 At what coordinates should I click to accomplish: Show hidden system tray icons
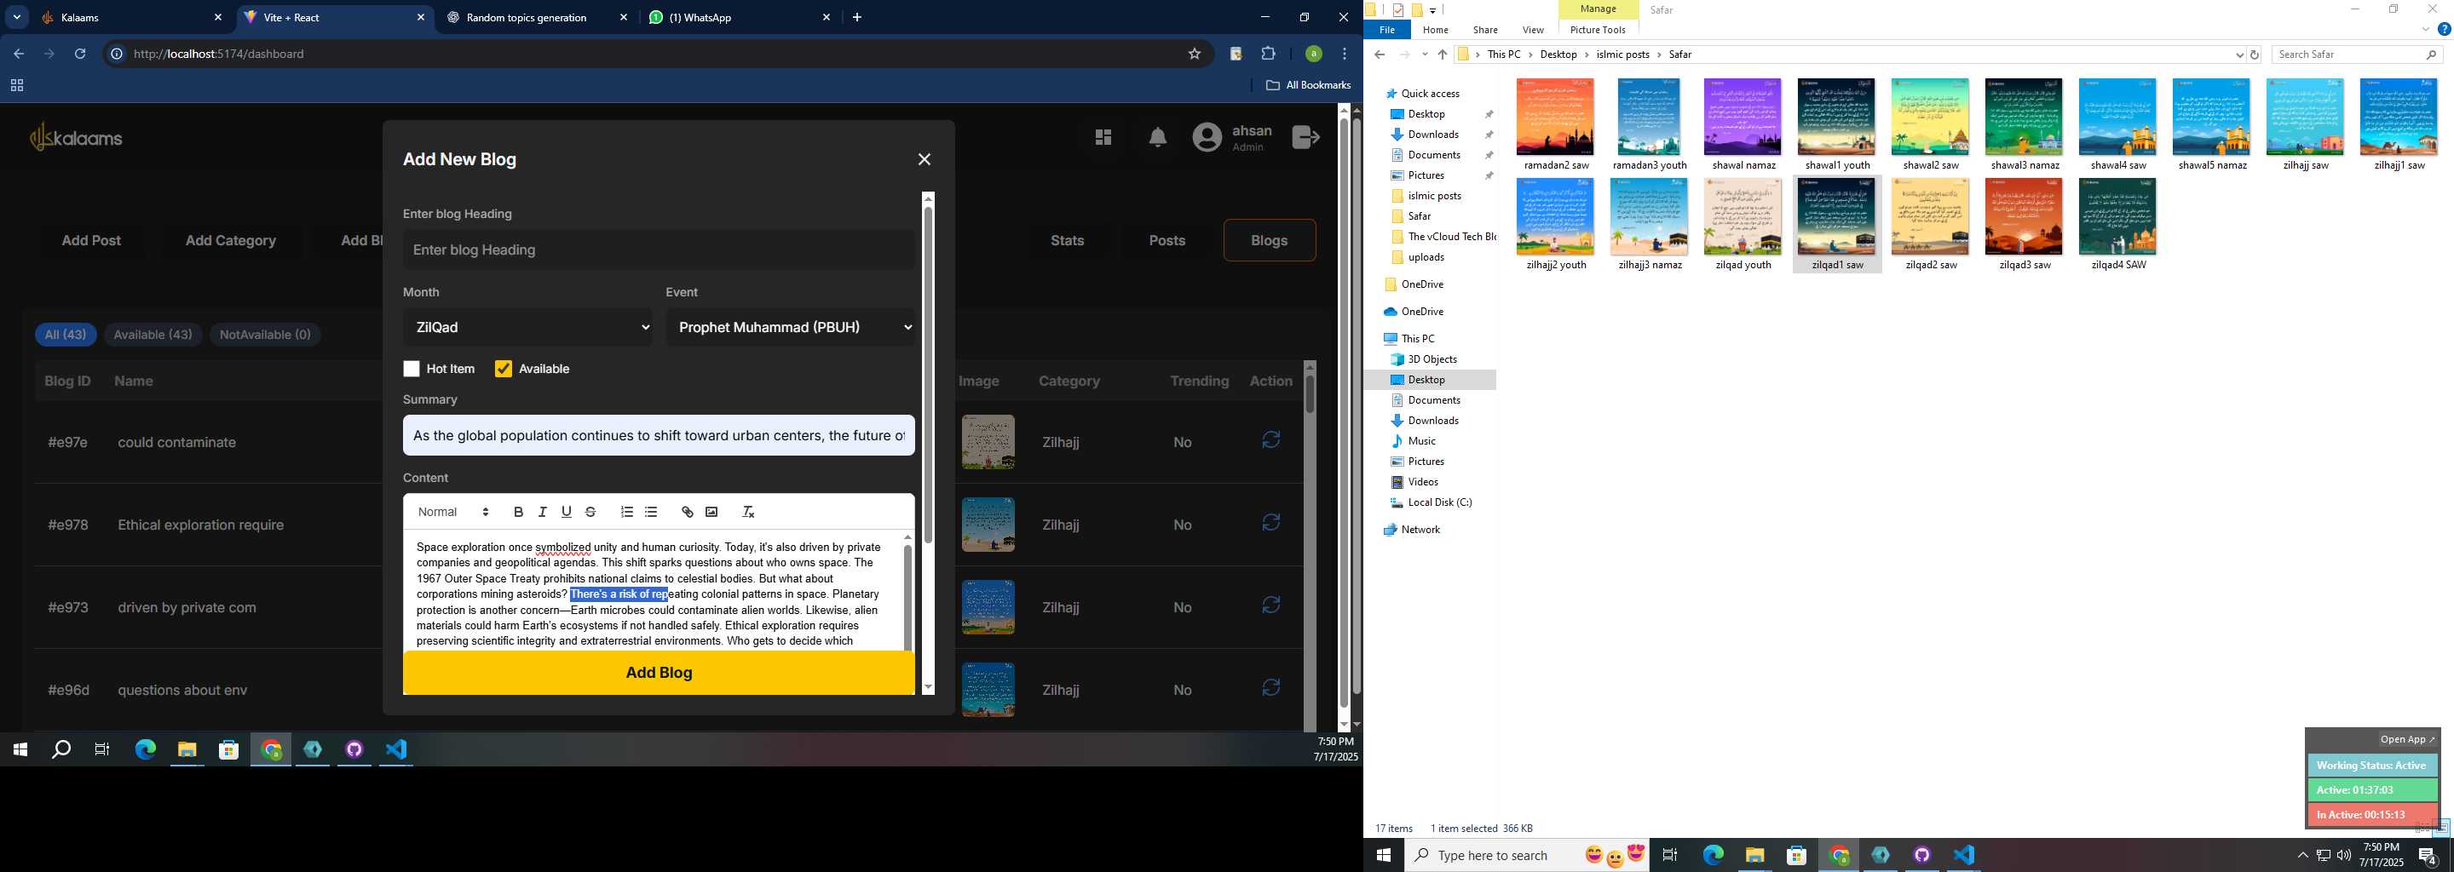(2302, 856)
